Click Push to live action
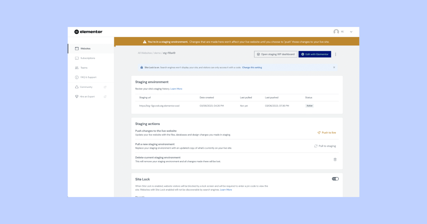The height and width of the screenshot is (224, 427). [x=326, y=132]
